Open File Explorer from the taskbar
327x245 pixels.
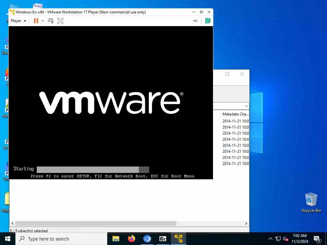[x=116, y=239]
